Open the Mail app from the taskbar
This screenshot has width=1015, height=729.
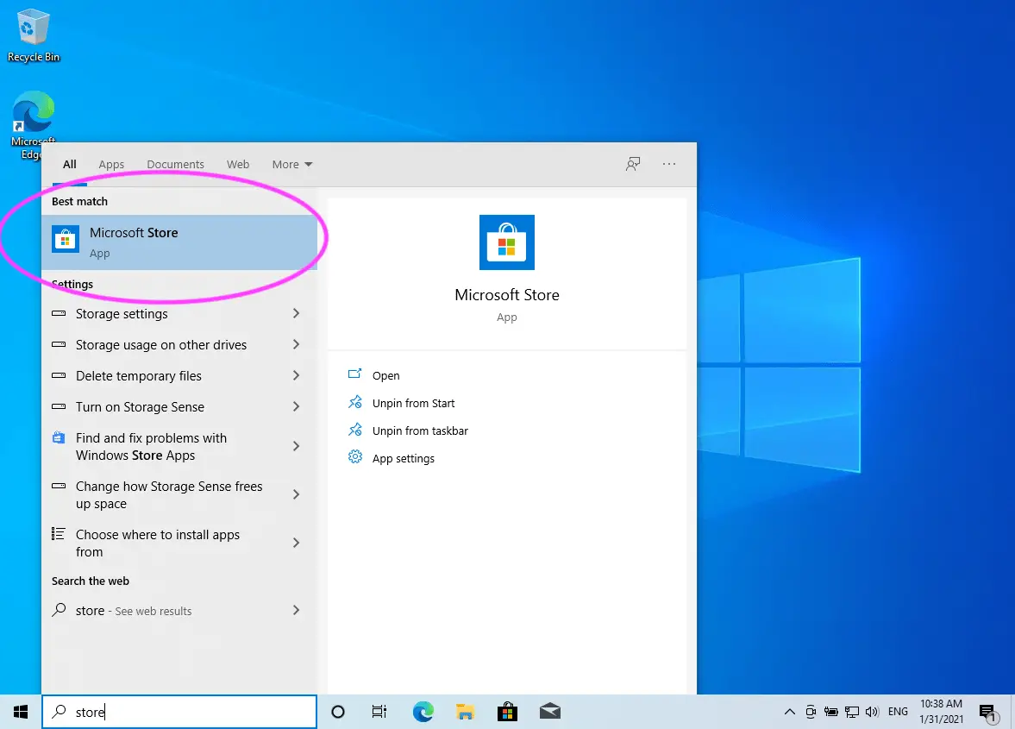pyautogui.click(x=550, y=712)
